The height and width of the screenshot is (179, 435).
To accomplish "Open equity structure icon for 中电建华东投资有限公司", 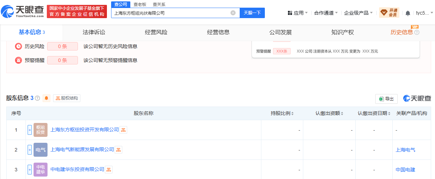I will click(x=109, y=170).
